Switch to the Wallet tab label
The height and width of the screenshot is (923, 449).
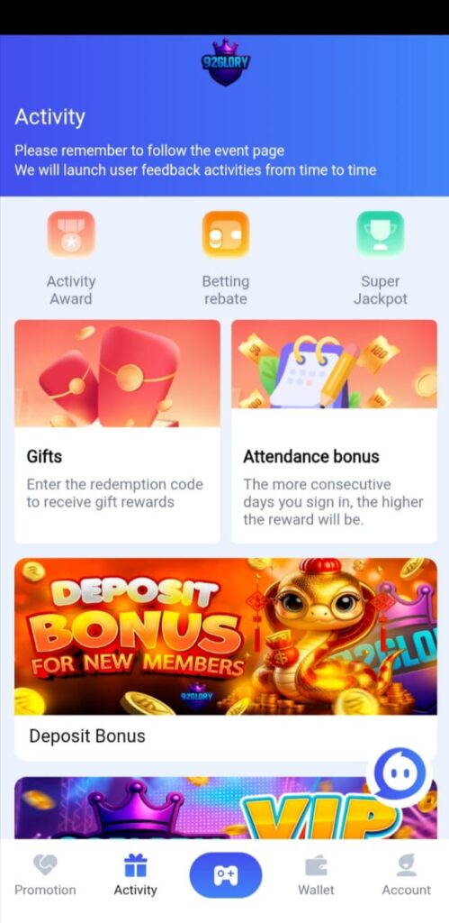[316, 890]
